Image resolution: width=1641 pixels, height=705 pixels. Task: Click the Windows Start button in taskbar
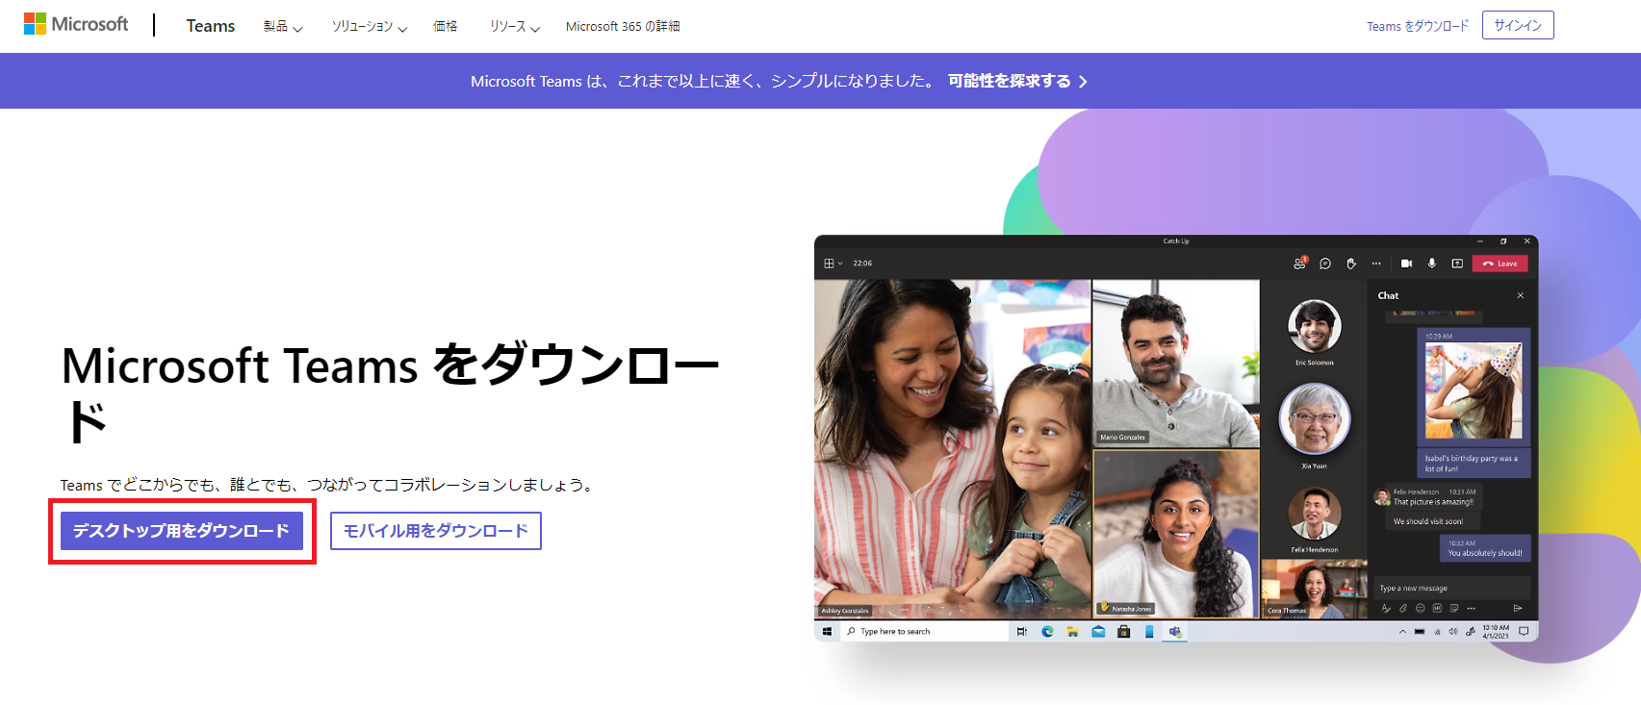(x=827, y=632)
